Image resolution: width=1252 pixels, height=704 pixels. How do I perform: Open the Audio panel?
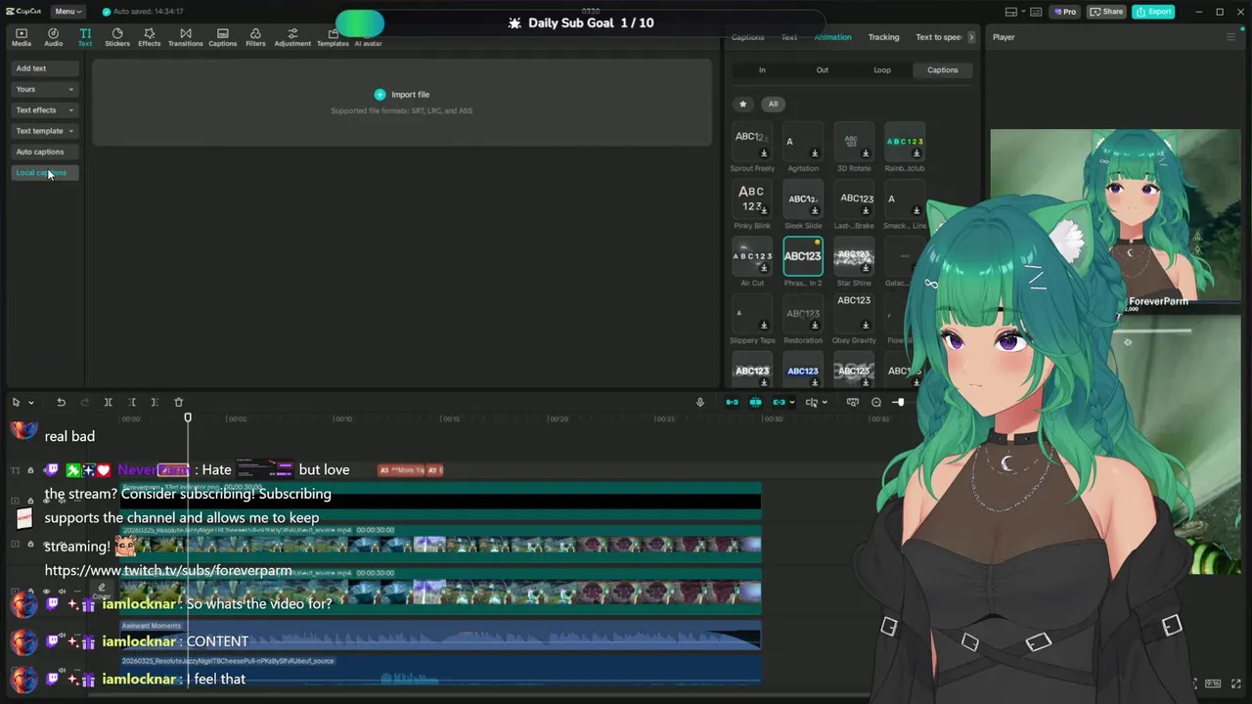(53, 37)
